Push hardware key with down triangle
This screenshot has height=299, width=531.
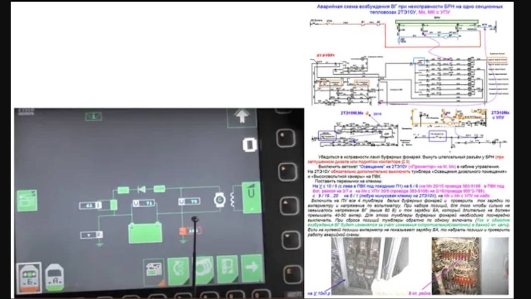(x=291, y=240)
